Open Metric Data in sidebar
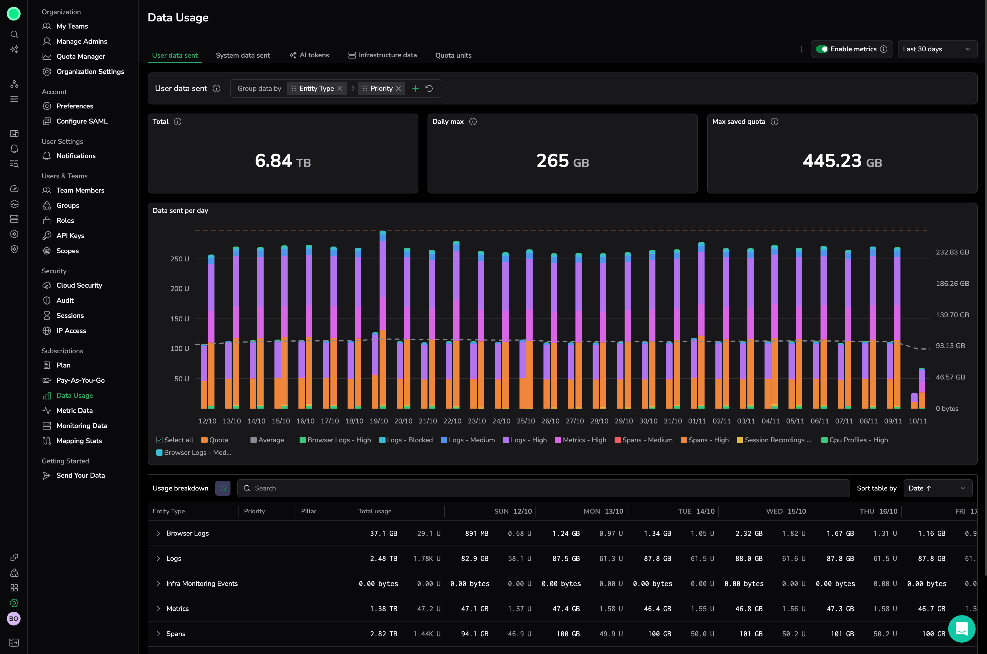 pyautogui.click(x=74, y=410)
